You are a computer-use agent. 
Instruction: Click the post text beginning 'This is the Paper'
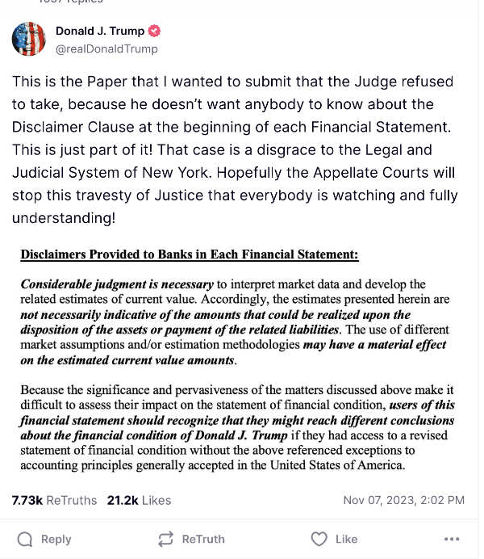pos(235,149)
